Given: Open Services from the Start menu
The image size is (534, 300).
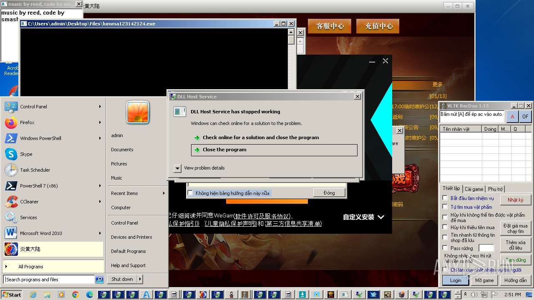Looking at the screenshot, I should pos(53,217).
